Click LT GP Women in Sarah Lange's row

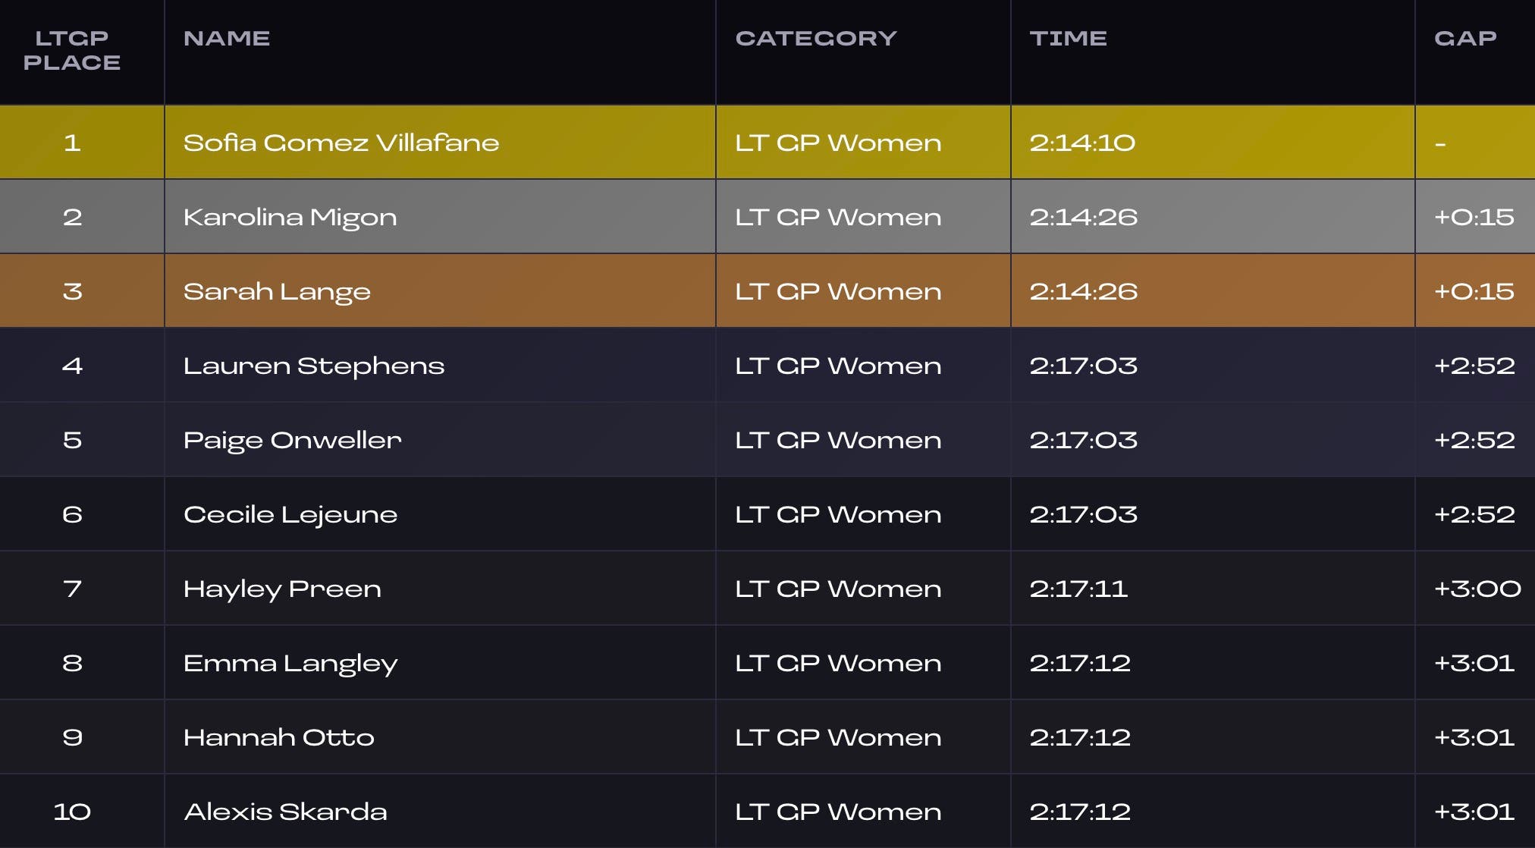point(838,291)
